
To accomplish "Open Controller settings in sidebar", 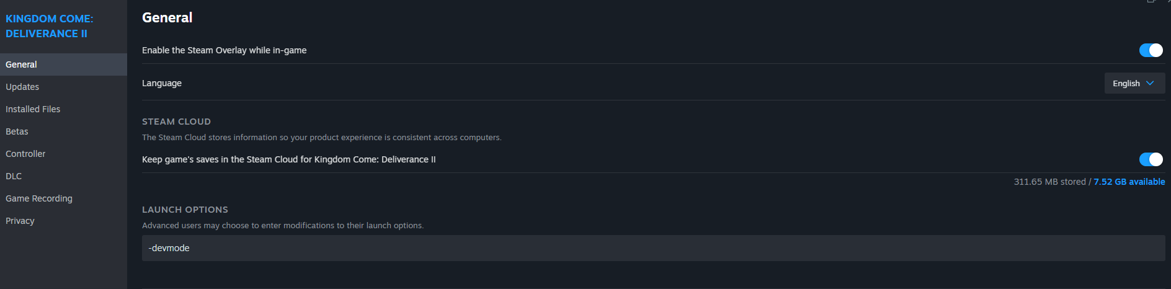I will [25, 154].
